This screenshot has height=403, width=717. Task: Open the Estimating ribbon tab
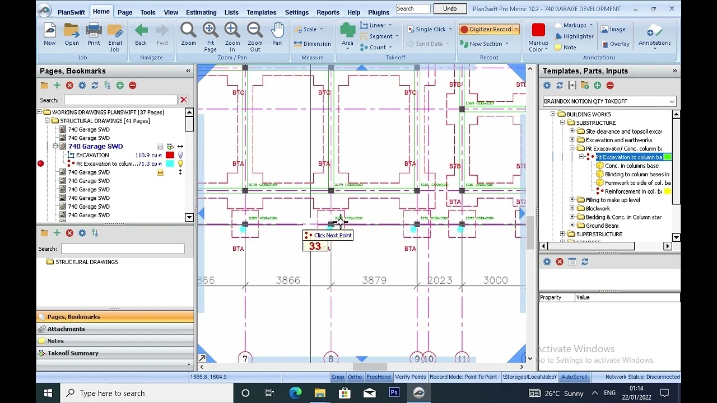click(201, 12)
